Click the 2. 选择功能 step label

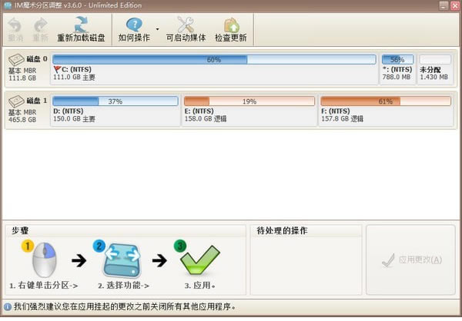124,286
